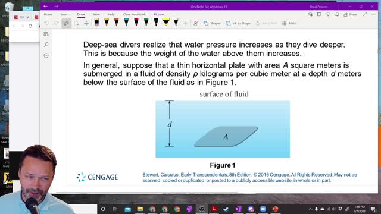Expand the hidden system tray icons
The height and width of the screenshot is (214, 381).
(310, 209)
